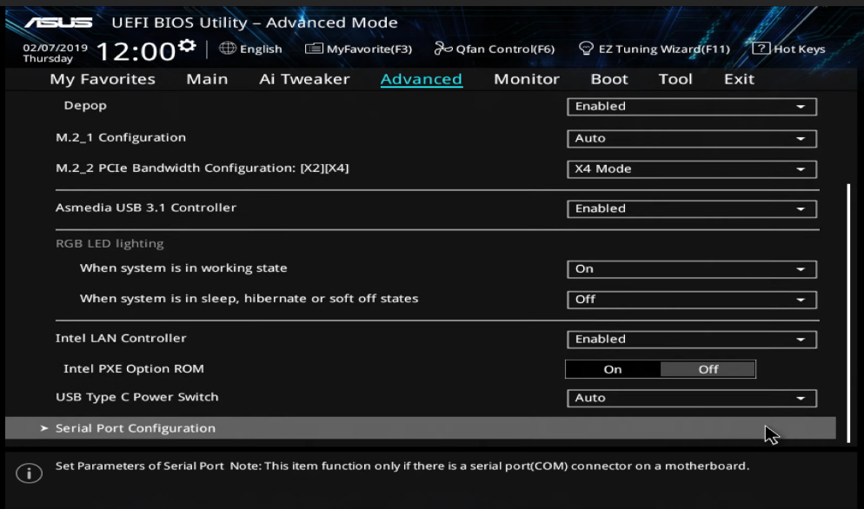Open the Ai Tweaker tab
The image size is (864, 509).
304,79
